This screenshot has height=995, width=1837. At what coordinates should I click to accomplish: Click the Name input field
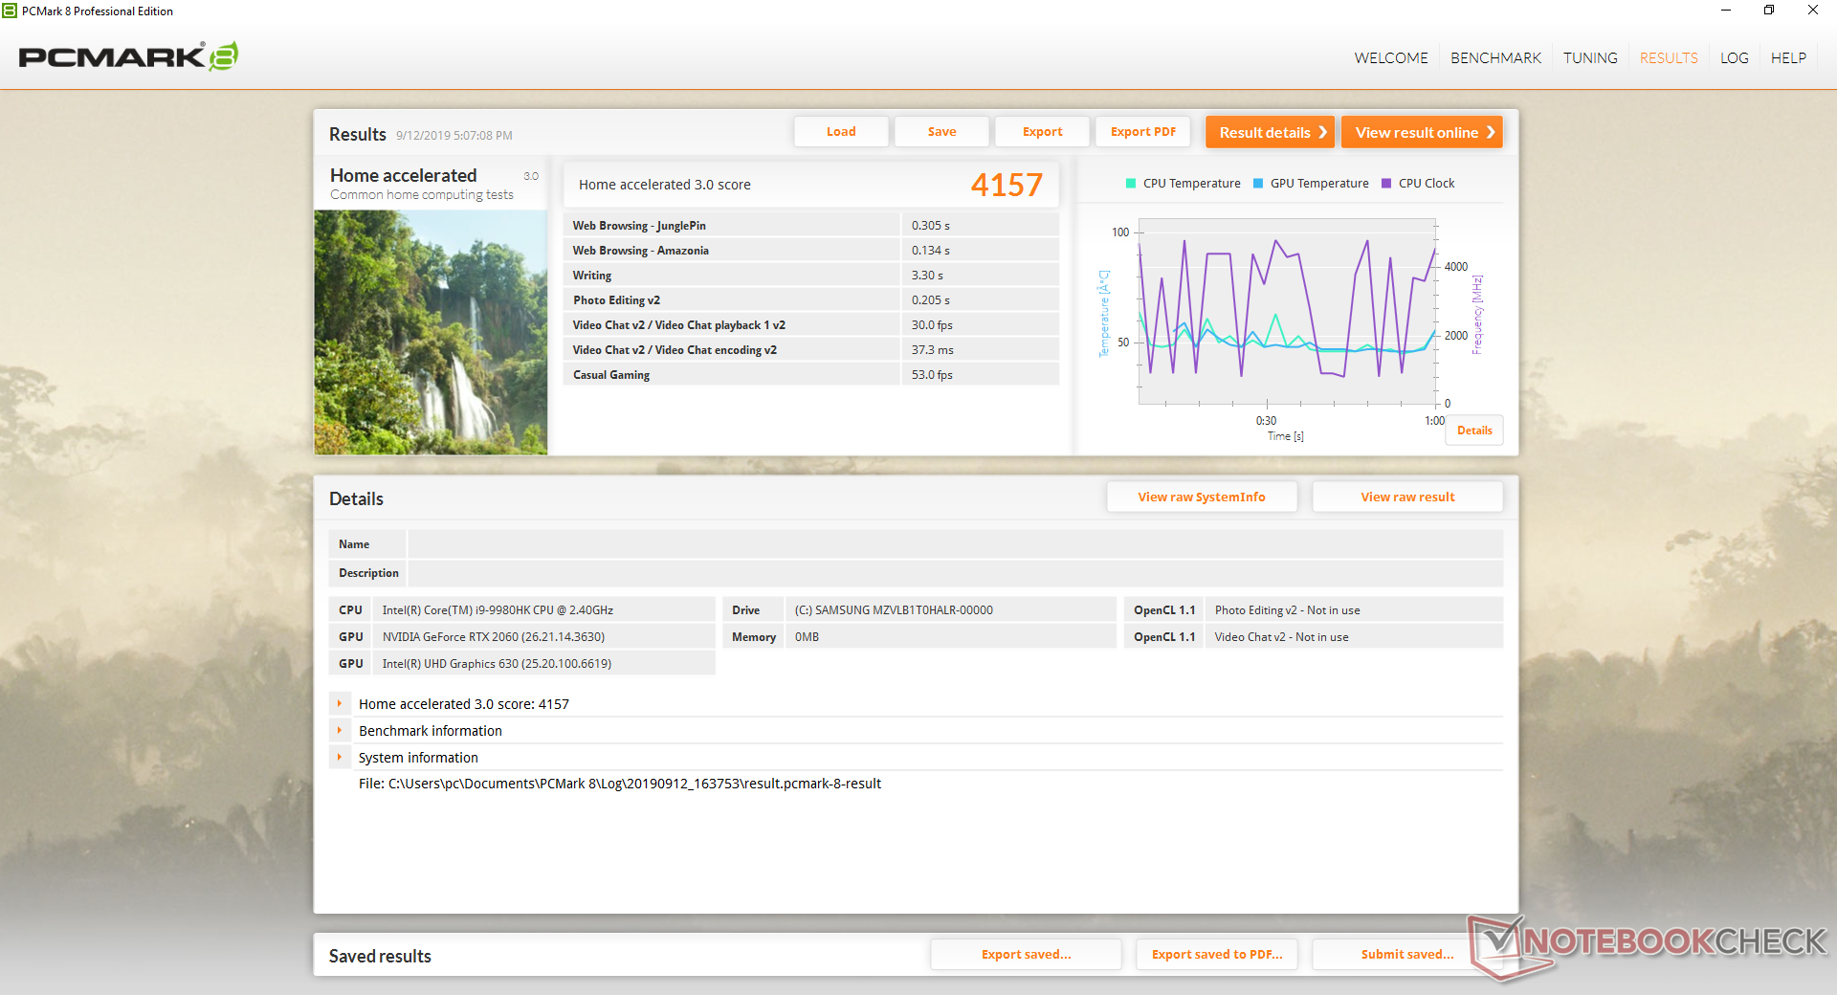(x=955, y=543)
